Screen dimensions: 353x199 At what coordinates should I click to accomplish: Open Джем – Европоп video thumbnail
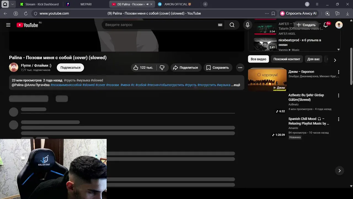(267, 80)
